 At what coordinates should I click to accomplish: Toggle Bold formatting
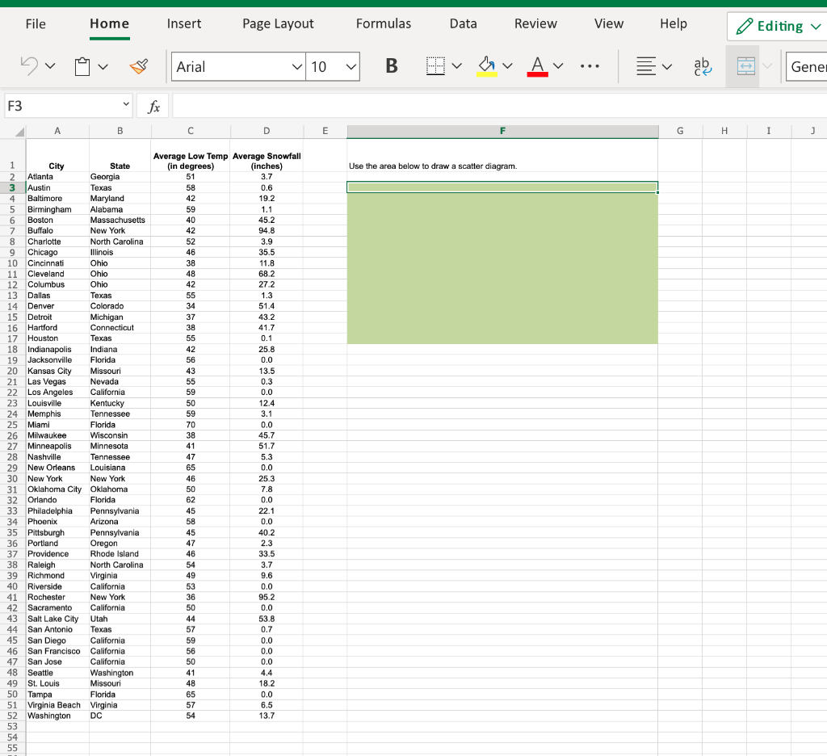pos(391,66)
